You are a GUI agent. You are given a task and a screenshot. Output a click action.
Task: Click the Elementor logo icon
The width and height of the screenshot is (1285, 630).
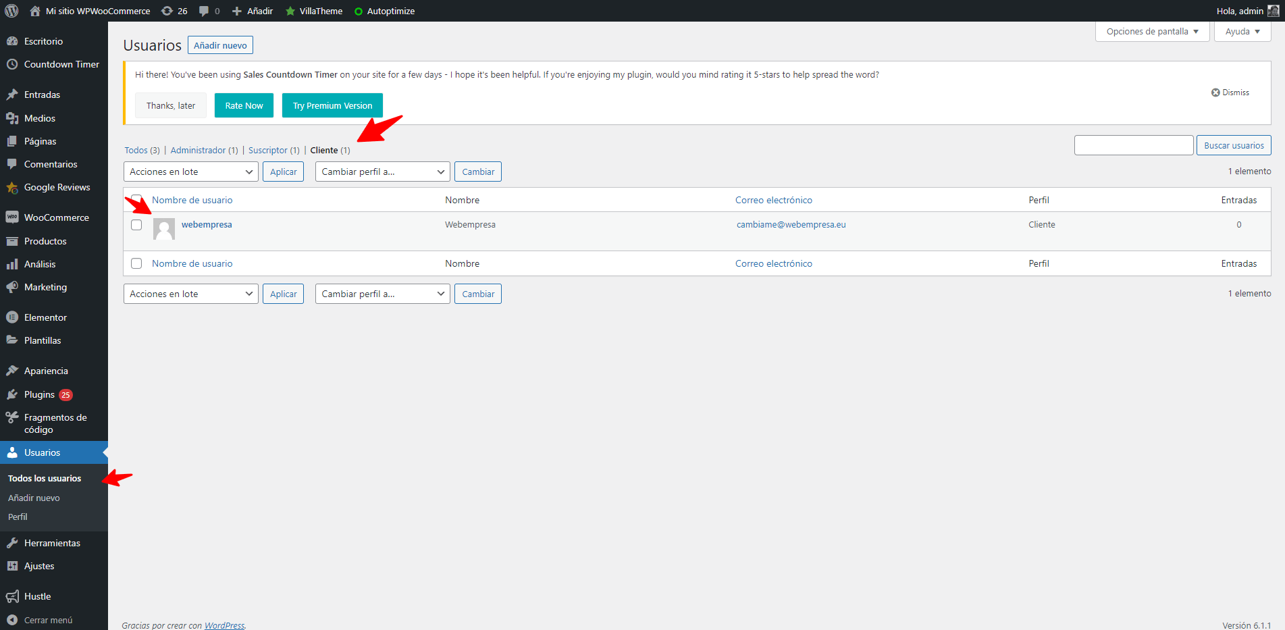[x=12, y=317]
